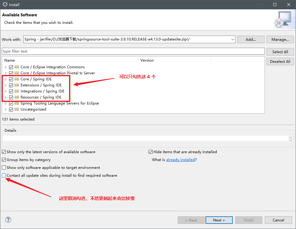296x229 pixels.
Task: Toggle Show only the latest versions option
Action: (x=4, y=152)
